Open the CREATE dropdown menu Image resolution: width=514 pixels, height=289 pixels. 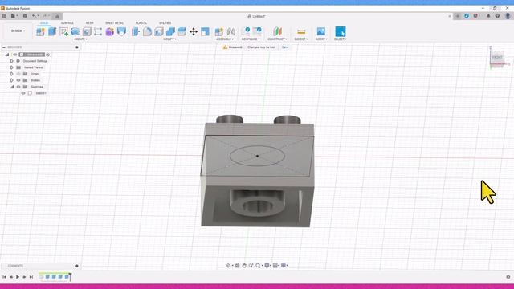(x=80, y=39)
